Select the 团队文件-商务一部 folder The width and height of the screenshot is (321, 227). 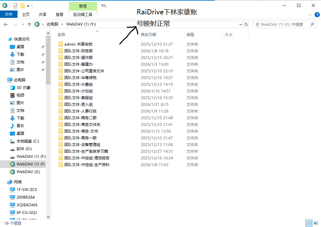coord(80,138)
